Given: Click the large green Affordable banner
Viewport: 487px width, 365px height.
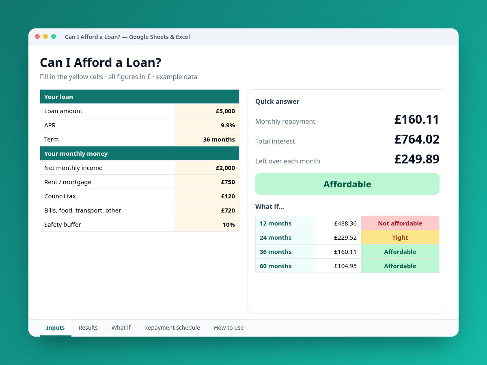Looking at the screenshot, I should (347, 184).
